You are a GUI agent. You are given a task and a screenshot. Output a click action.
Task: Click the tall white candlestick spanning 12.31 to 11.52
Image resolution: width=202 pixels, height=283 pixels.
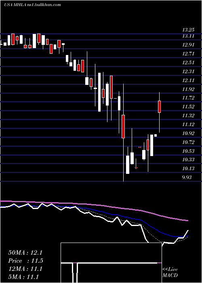[99, 92]
